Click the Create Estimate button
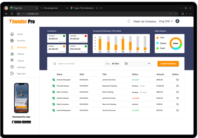Image resolution: width=198 pixels, height=138 pixels. [168, 64]
